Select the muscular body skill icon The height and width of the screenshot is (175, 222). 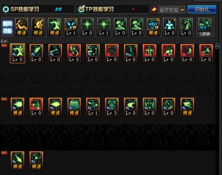click(x=149, y=53)
